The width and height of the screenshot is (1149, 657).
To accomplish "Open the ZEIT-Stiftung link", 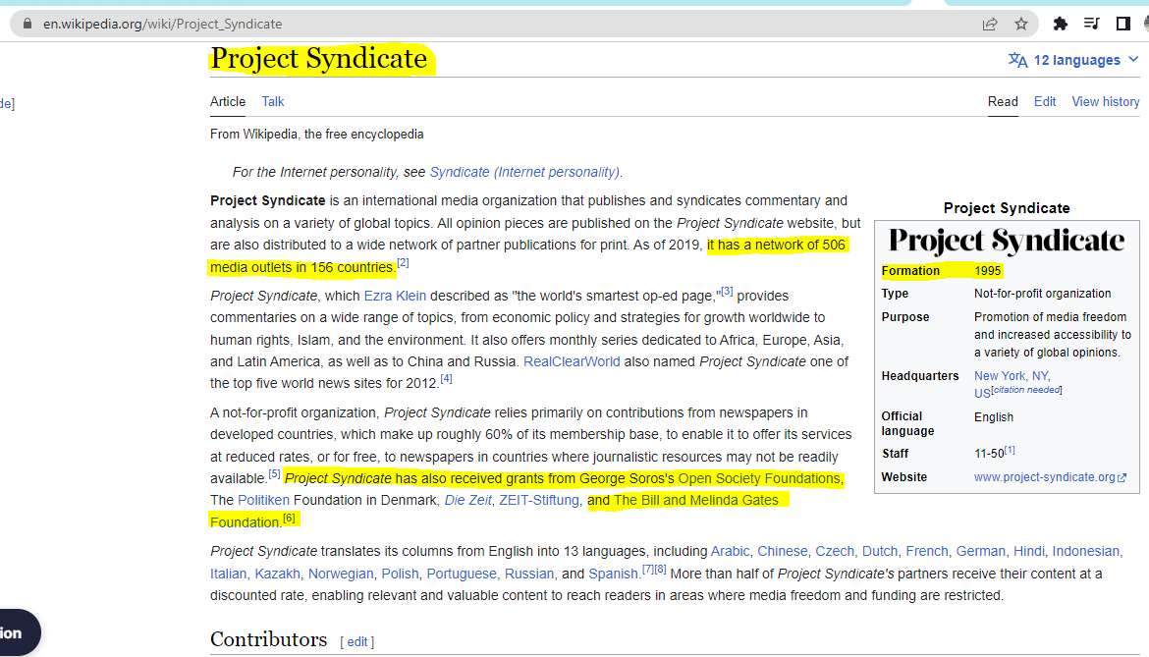I will [538, 500].
